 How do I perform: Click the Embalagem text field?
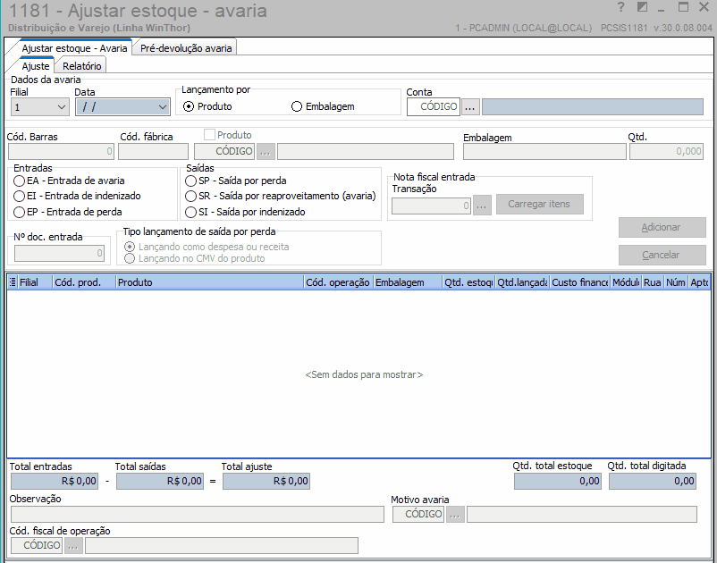[544, 152]
